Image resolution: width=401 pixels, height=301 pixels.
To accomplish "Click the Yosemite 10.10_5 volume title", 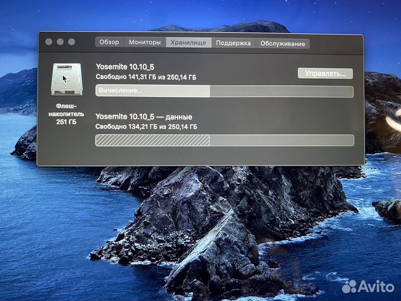I will coord(125,67).
